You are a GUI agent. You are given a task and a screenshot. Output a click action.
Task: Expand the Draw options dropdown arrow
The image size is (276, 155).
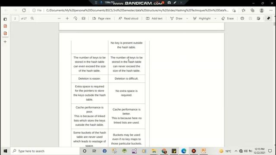(x=187, y=19)
